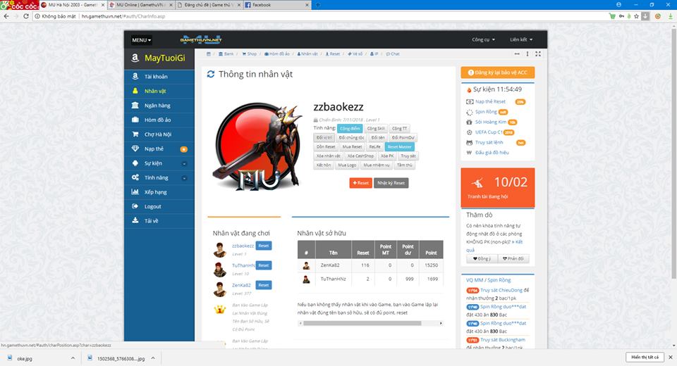Click the Đổi tên button
This screenshot has height=366, width=677.
[378, 137]
